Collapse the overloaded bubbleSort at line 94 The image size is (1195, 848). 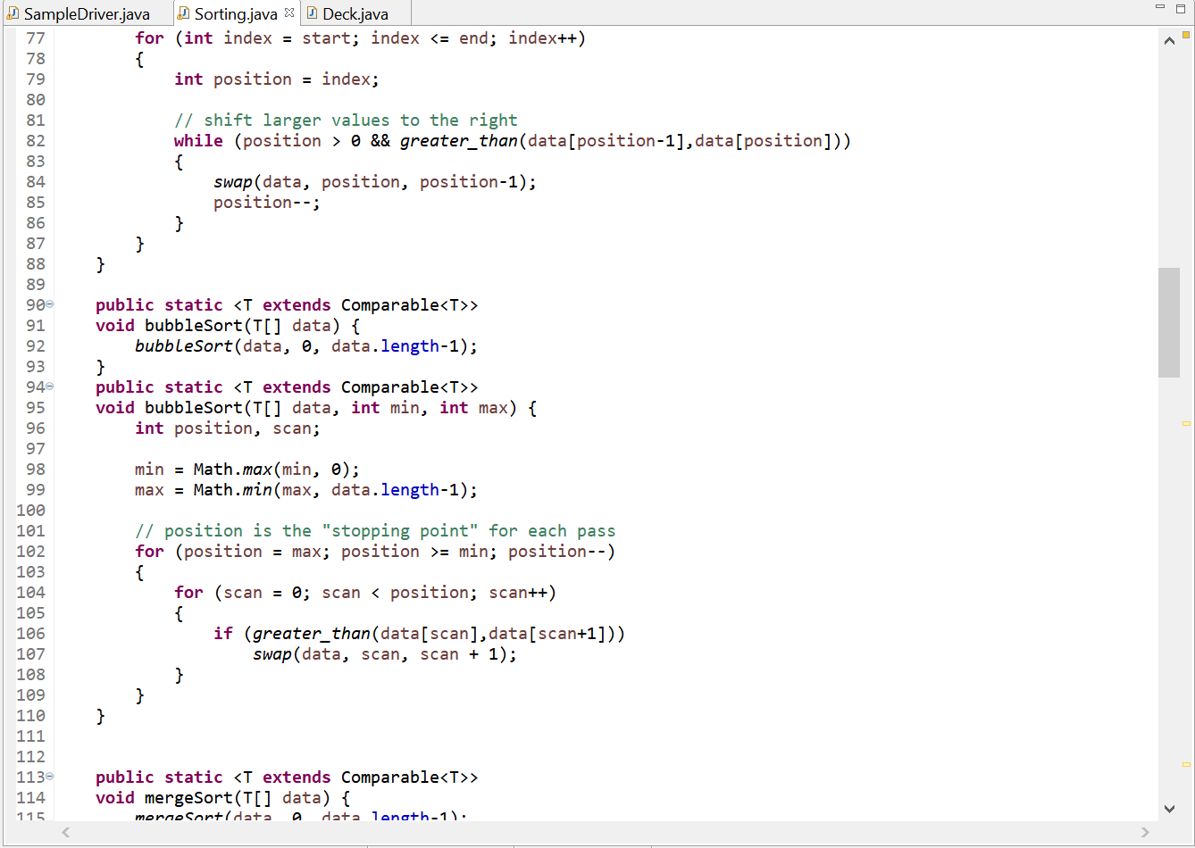coord(49,387)
